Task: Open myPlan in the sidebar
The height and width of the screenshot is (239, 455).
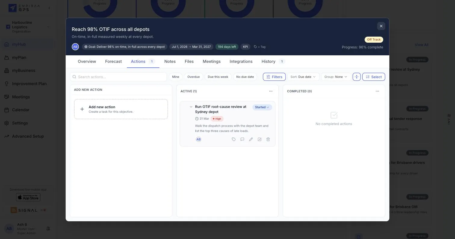Action: pos(28,57)
